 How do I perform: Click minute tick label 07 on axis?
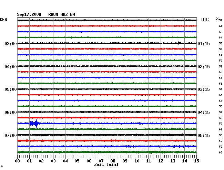click(x=101, y=161)
